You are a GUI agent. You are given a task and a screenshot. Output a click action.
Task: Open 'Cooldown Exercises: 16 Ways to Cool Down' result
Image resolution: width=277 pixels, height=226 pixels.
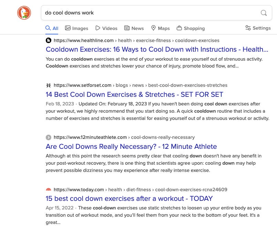[157, 49]
